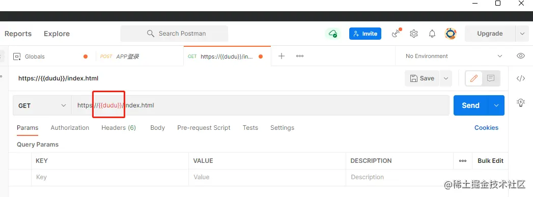Open the lightbulb info panel icon
This screenshot has height=197, width=533.
[520, 103]
